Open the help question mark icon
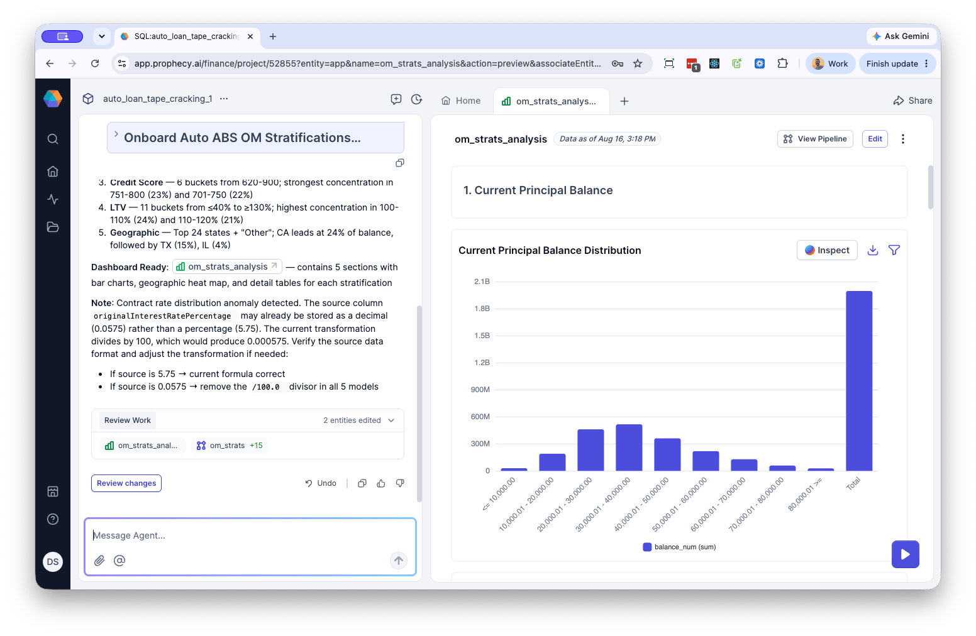This screenshot has width=976, height=636. pos(53,519)
